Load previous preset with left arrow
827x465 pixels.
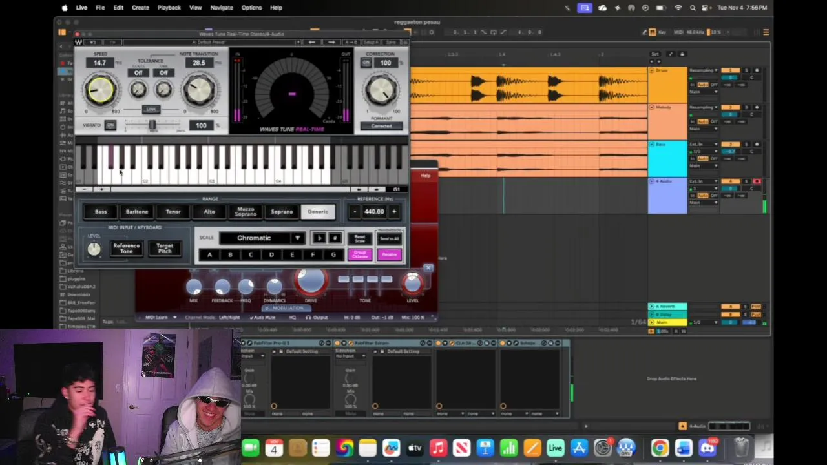click(x=312, y=42)
